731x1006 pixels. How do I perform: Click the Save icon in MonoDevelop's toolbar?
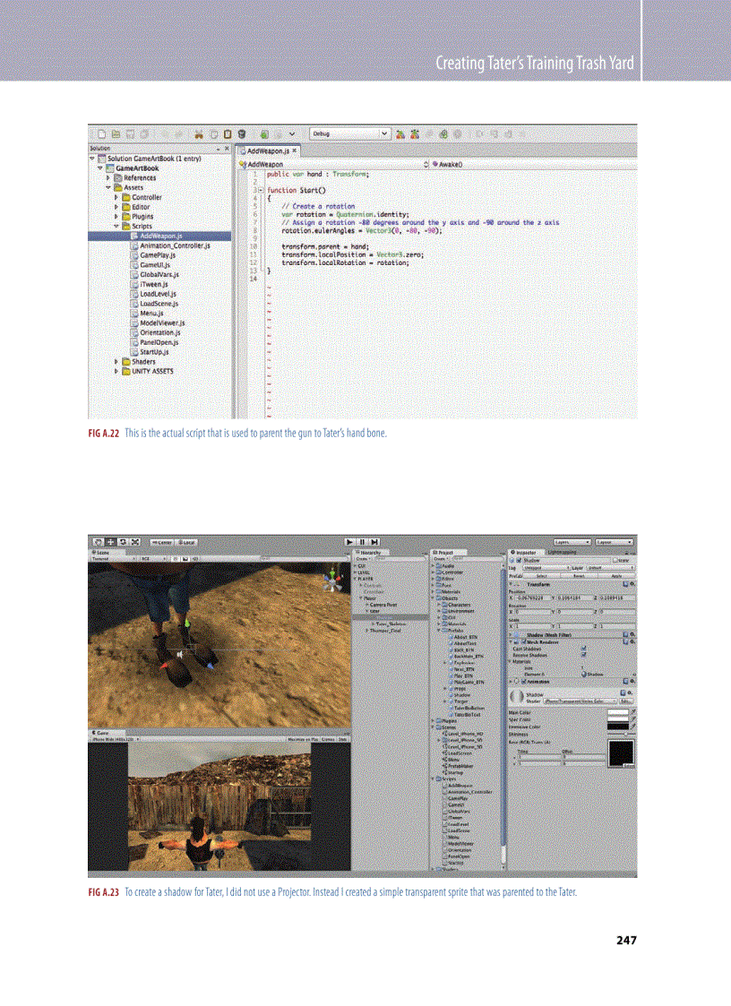129,133
